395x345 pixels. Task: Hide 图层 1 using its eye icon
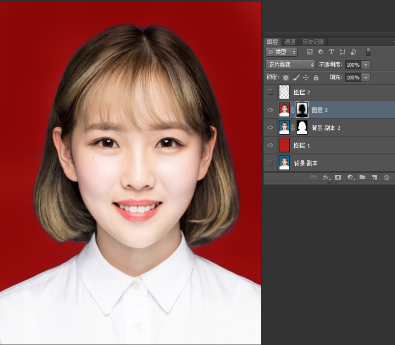click(270, 146)
